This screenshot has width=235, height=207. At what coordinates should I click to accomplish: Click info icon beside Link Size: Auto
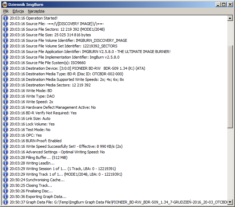(x=5, y=118)
